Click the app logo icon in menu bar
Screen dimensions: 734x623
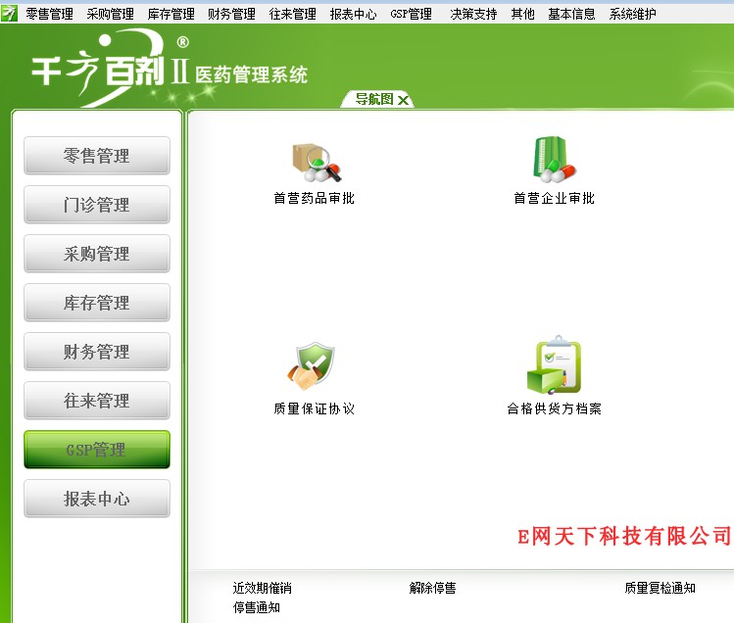pos(9,13)
